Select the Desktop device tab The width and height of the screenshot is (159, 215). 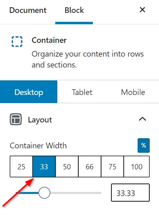pos(29,92)
